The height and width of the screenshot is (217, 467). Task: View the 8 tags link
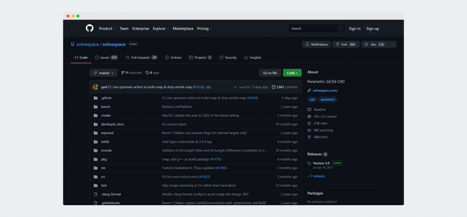point(152,72)
